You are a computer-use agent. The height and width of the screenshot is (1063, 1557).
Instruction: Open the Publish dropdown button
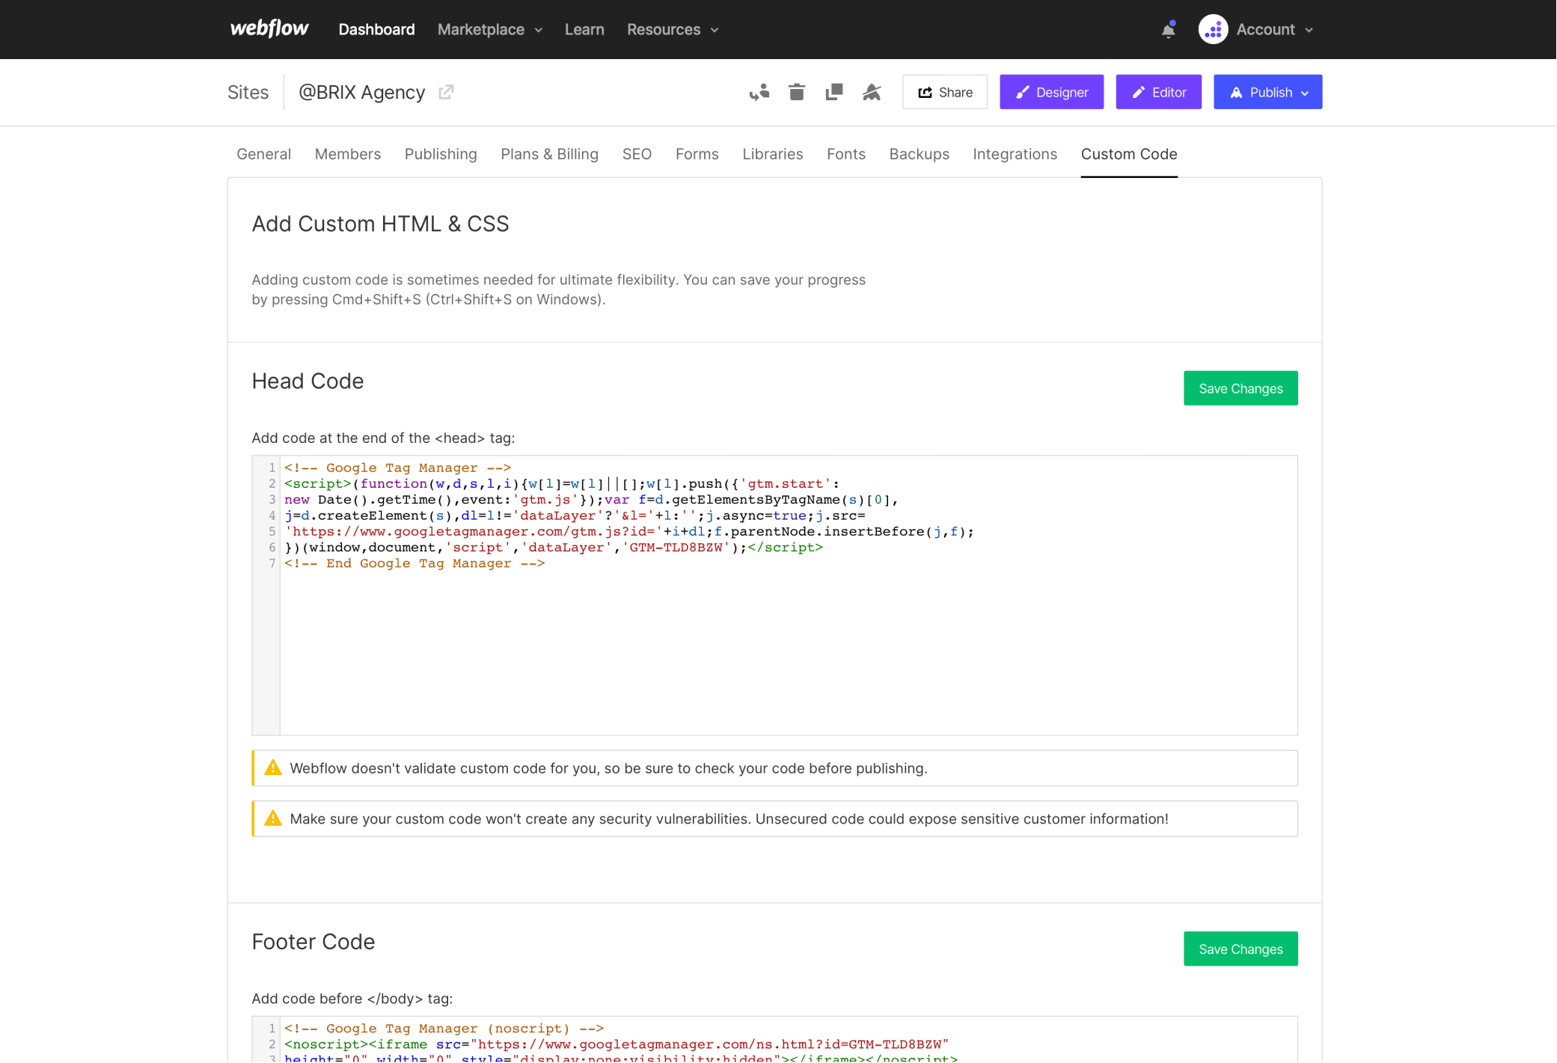coord(1267,92)
